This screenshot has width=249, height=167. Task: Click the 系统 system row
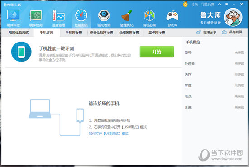point(215,107)
